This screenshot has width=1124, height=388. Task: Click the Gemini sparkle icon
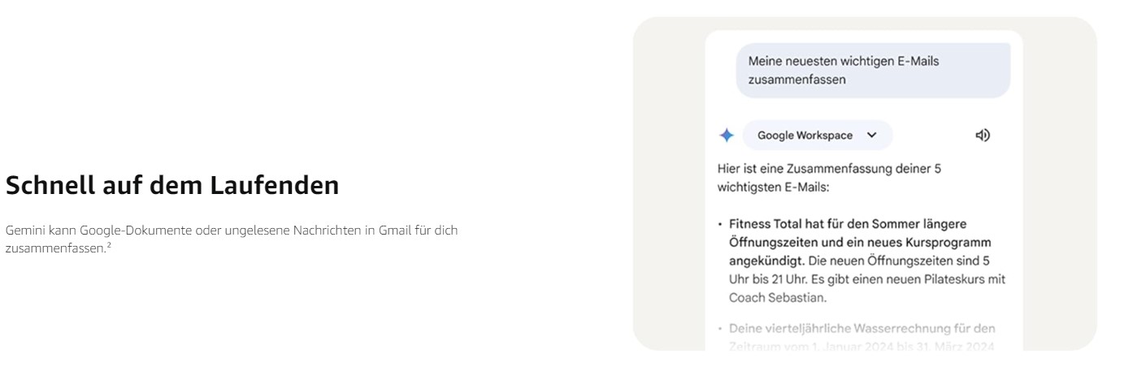(727, 136)
